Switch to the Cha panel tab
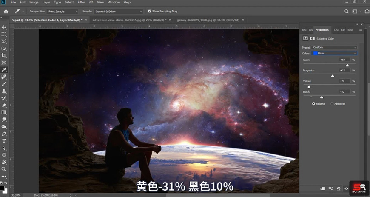Screen dimensions: 370x197 (x=336, y=30)
